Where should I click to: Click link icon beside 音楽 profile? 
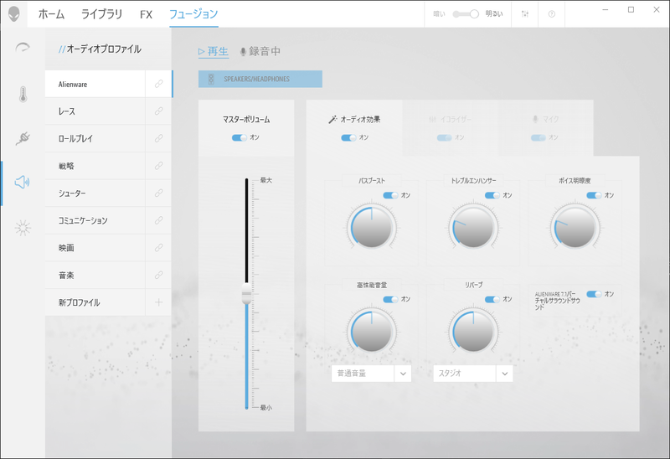[x=158, y=275]
